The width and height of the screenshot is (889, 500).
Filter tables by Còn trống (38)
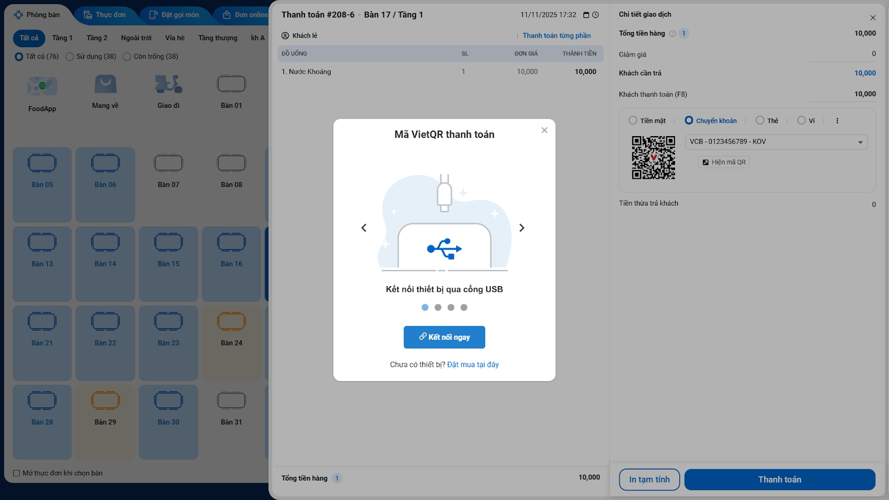127,56
